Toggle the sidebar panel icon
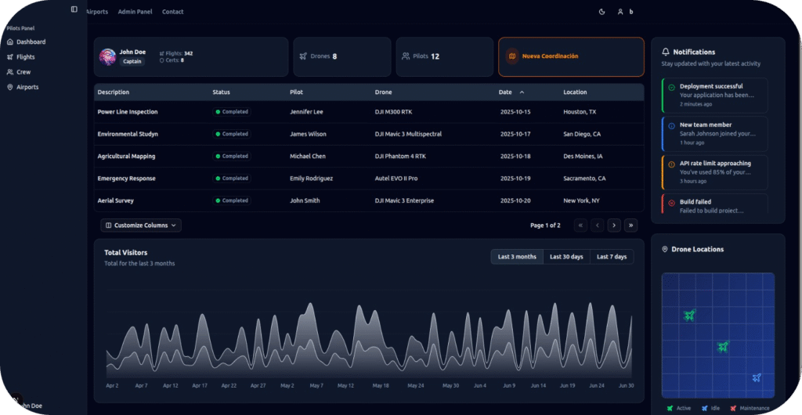Viewport: 802px width, 415px height. (74, 9)
